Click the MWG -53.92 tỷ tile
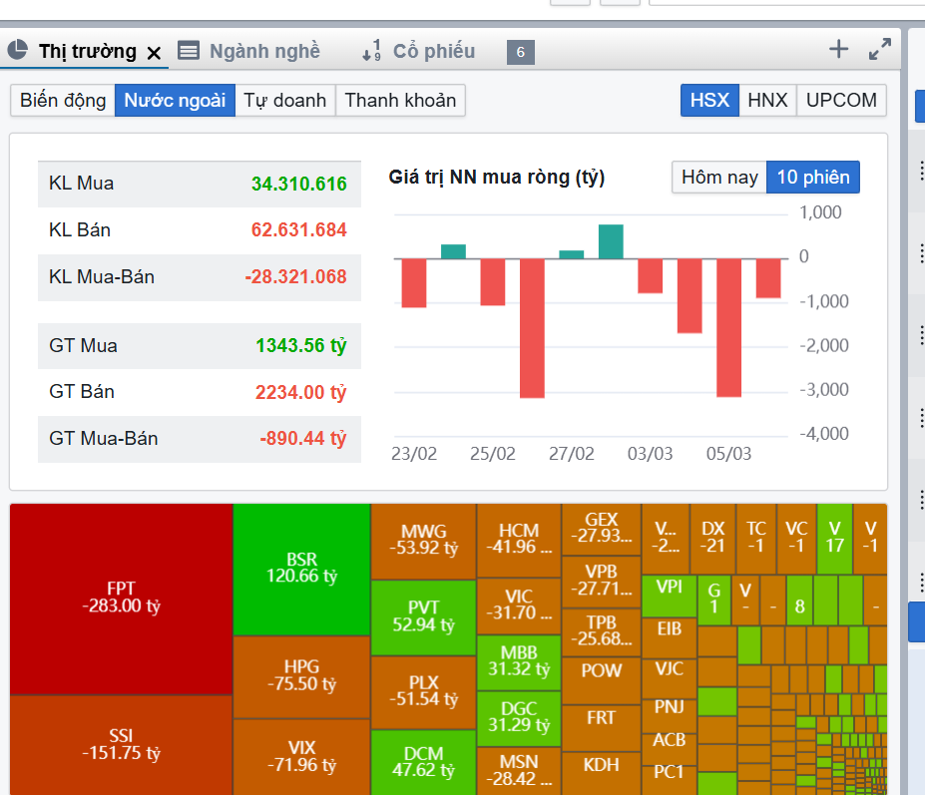 (423, 541)
